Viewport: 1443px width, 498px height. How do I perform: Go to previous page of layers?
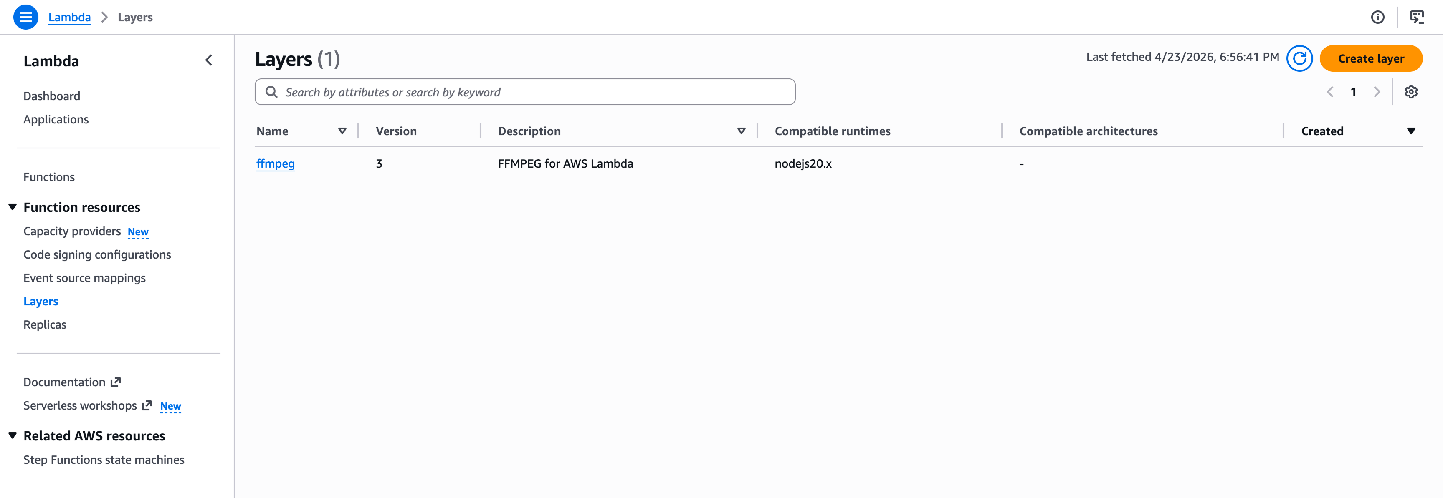tap(1330, 92)
